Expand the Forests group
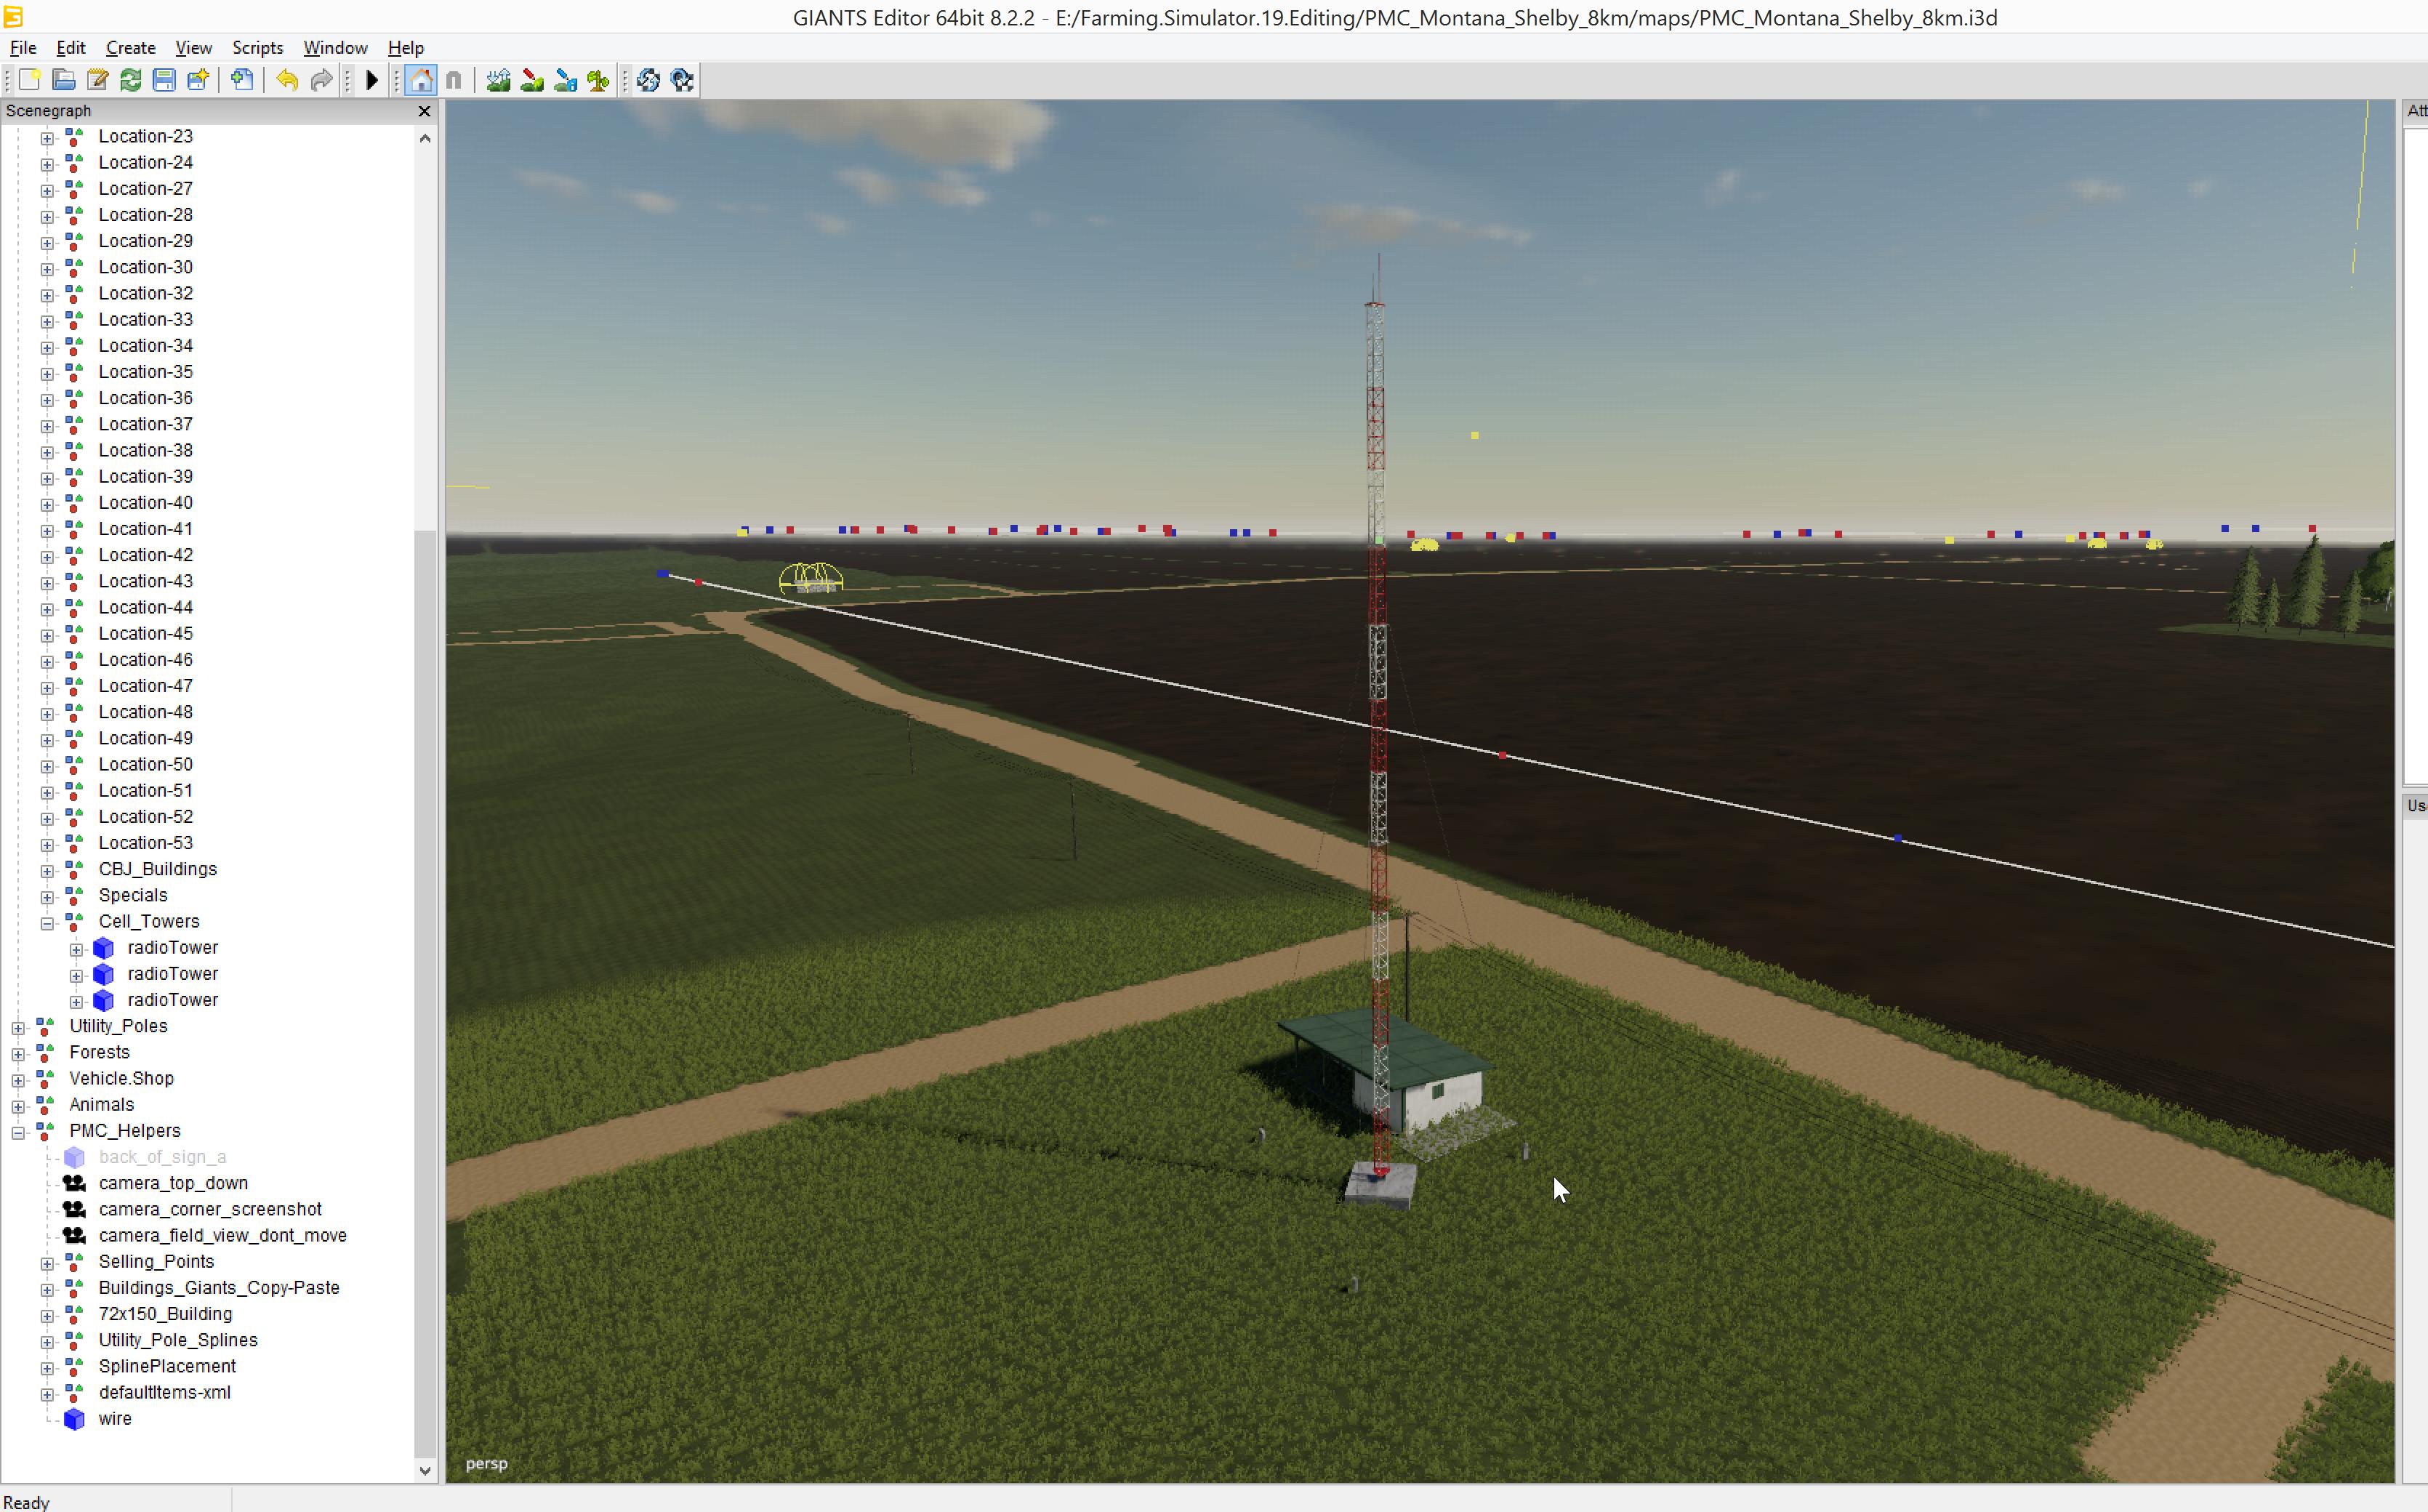 18,1054
